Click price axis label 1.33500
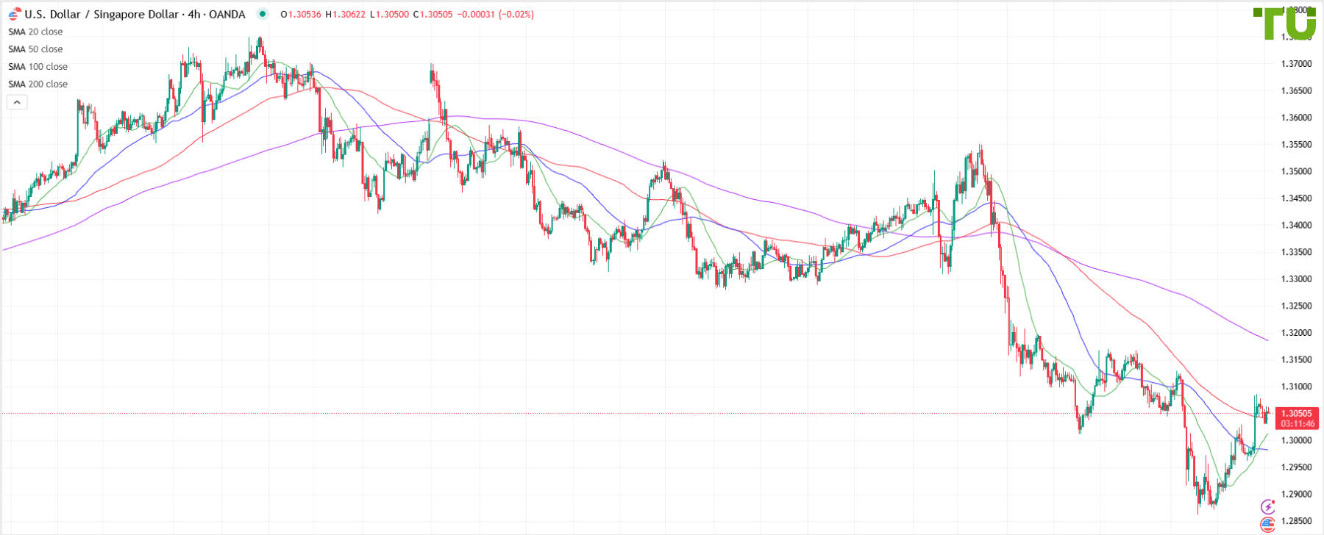The height and width of the screenshot is (535, 1324). (1297, 252)
